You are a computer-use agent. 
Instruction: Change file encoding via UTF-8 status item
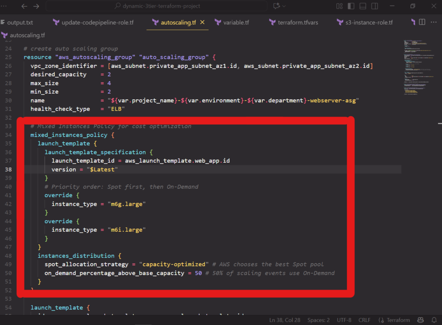tap(344, 320)
